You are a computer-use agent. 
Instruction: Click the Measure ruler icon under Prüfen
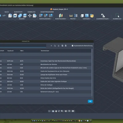pyautogui.click(x=71, y=16)
